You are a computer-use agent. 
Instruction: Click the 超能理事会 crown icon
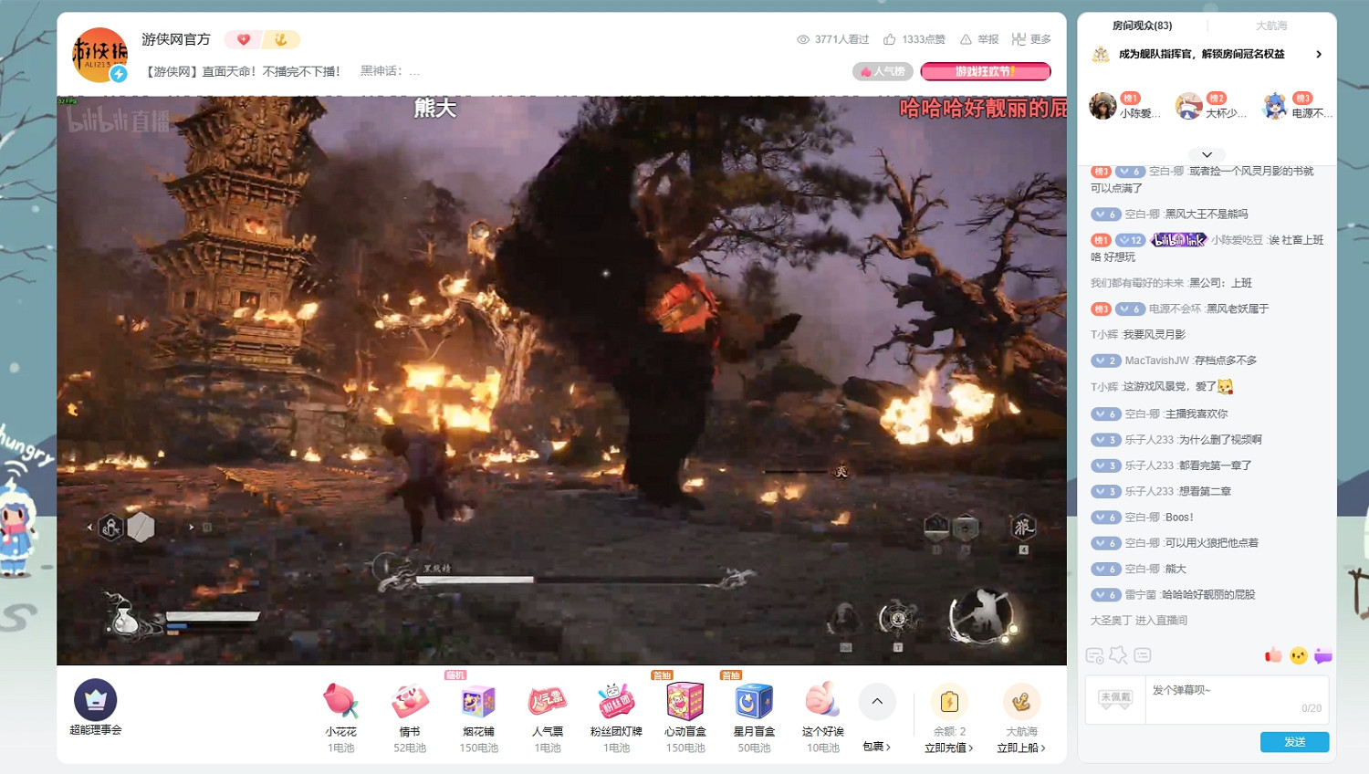(96, 700)
